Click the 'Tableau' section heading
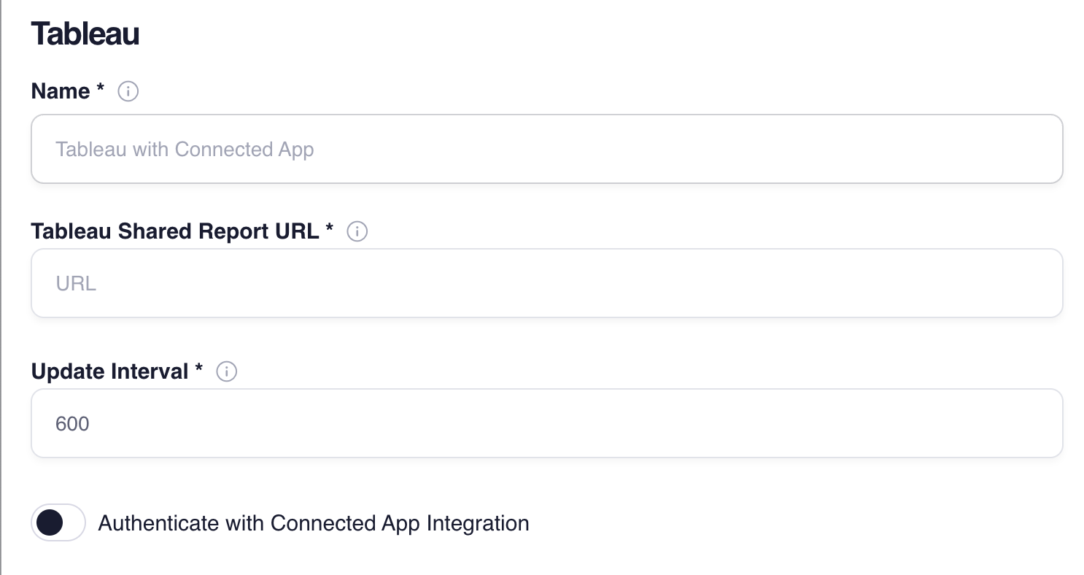The width and height of the screenshot is (1084, 575). click(x=85, y=34)
